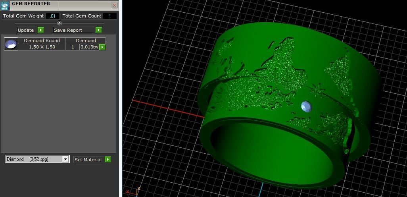Click the Total Gem Count label
The image size is (407, 197).
(82, 16)
